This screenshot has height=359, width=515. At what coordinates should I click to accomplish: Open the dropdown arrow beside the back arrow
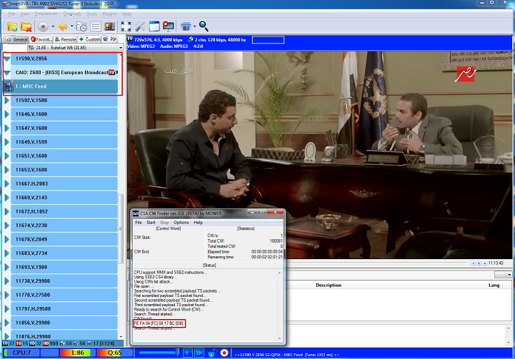[x=71, y=26]
